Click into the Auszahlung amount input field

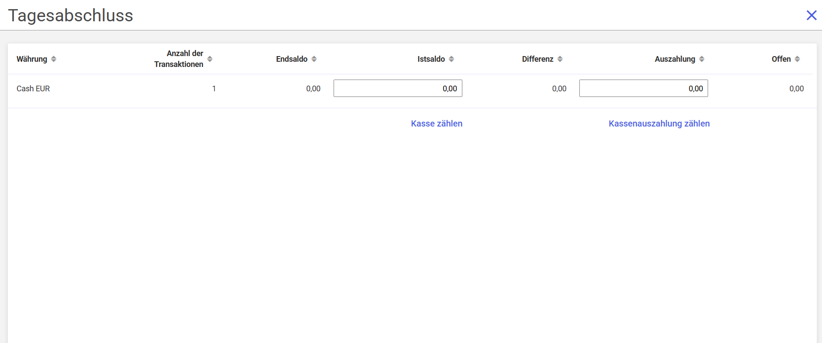(643, 88)
